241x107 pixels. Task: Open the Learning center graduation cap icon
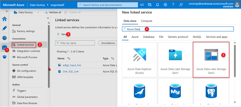pyautogui.click(x=4, y=57)
